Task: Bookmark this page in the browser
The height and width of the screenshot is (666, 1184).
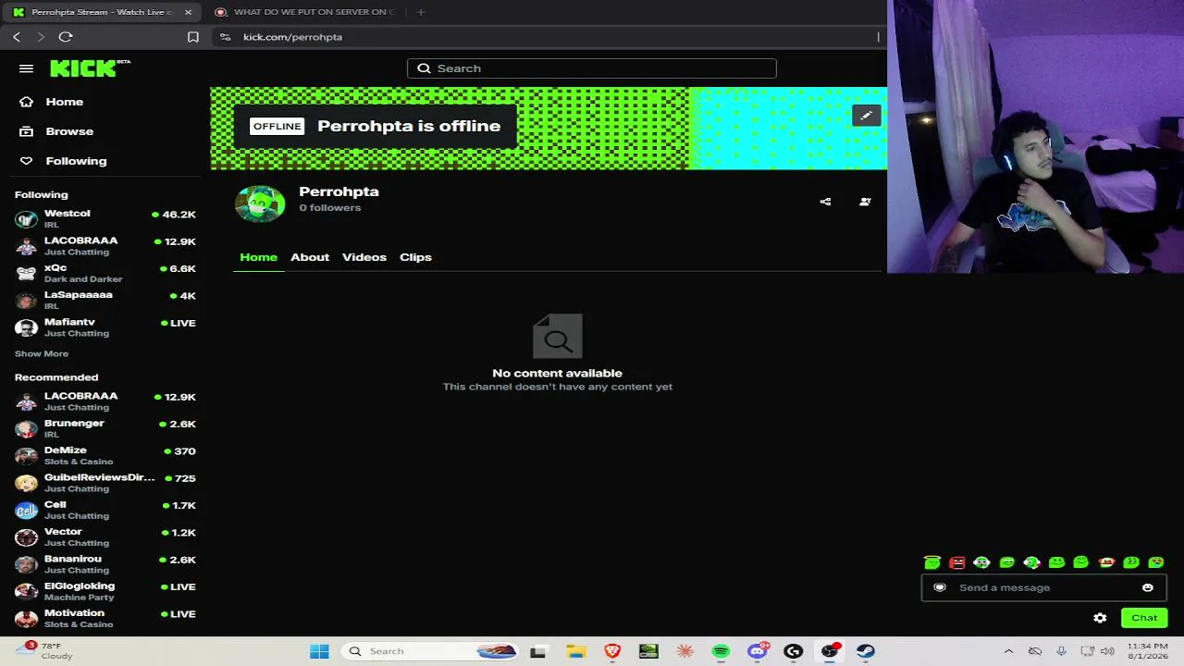Action: pyautogui.click(x=193, y=37)
